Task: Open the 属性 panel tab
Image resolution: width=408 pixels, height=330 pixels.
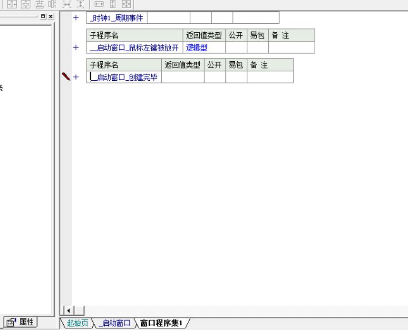Action: point(20,322)
